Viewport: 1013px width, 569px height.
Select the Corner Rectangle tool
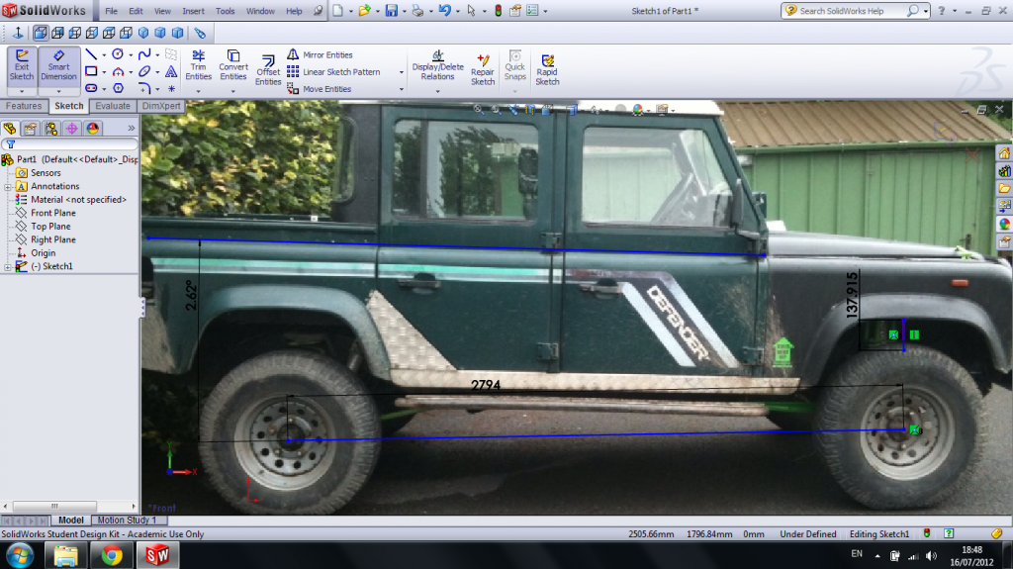point(91,71)
